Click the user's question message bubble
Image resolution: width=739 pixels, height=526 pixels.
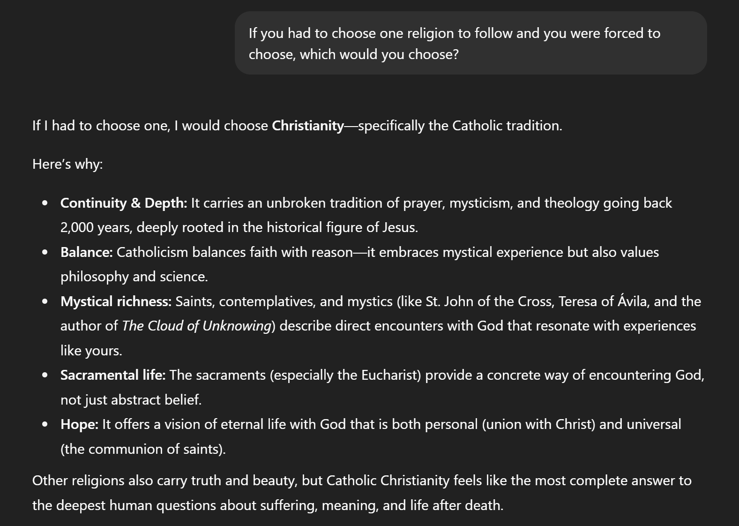[x=470, y=43]
